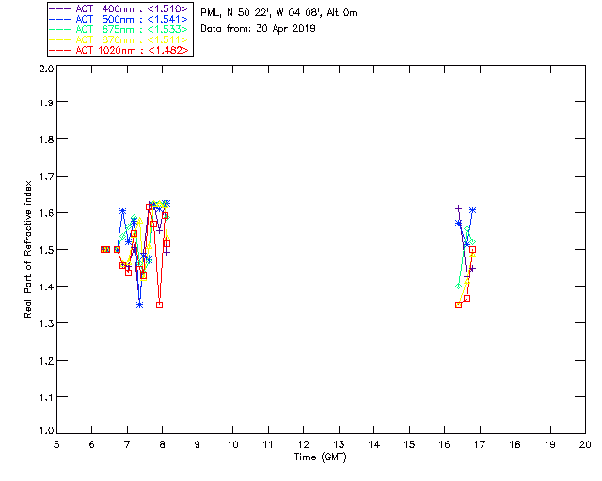Click the AOT 400nm legend entry
Viewport: 602px width, 481px height.
point(119,8)
